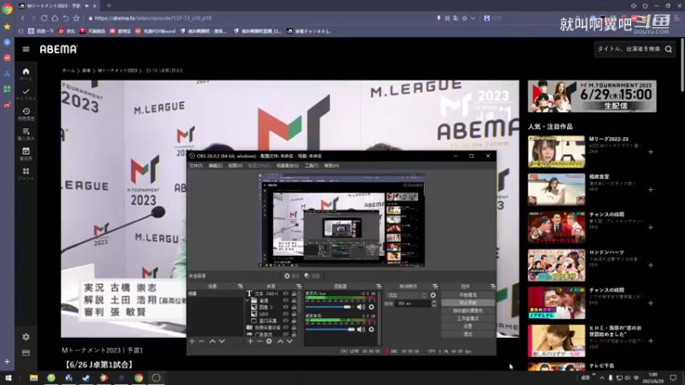Image resolution: width=685 pixels, height=385 pixels.
Task: Toggle visibility of the LOGO source
Action: (x=286, y=314)
